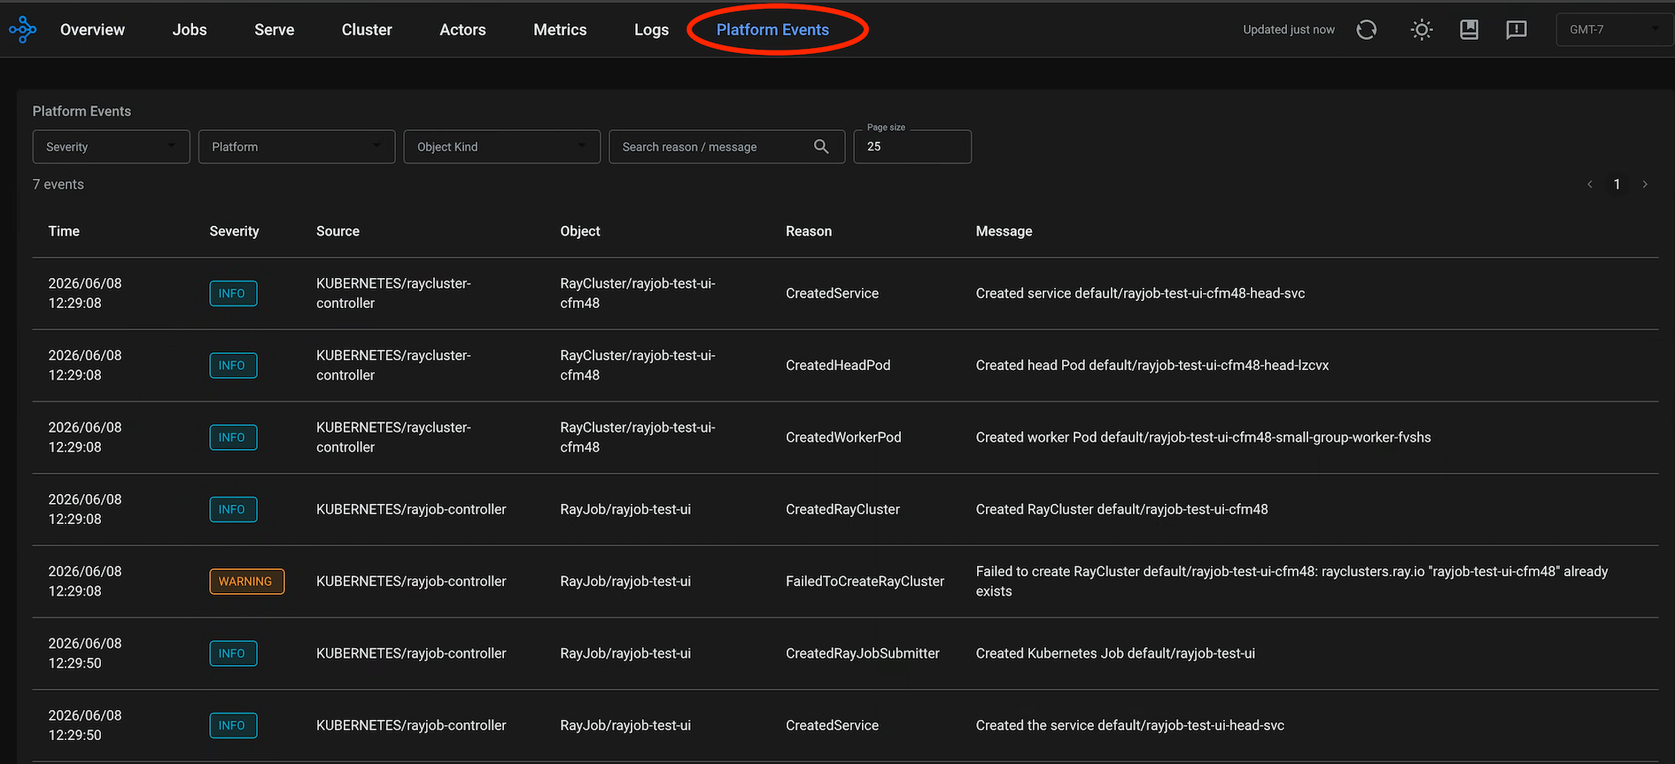Click 'Created head Pod' message text
Screen dimensions: 1675x764
point(1152,366)
